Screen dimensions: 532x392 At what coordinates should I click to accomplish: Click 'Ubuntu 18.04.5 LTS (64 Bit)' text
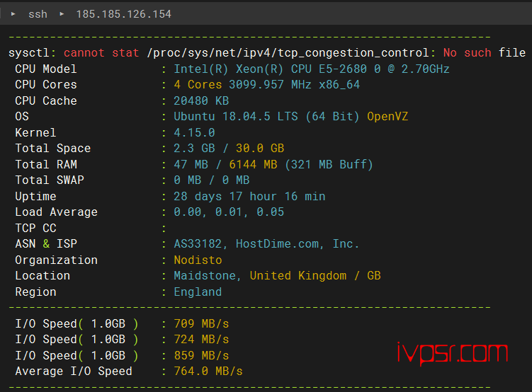[x=266, y=117]
